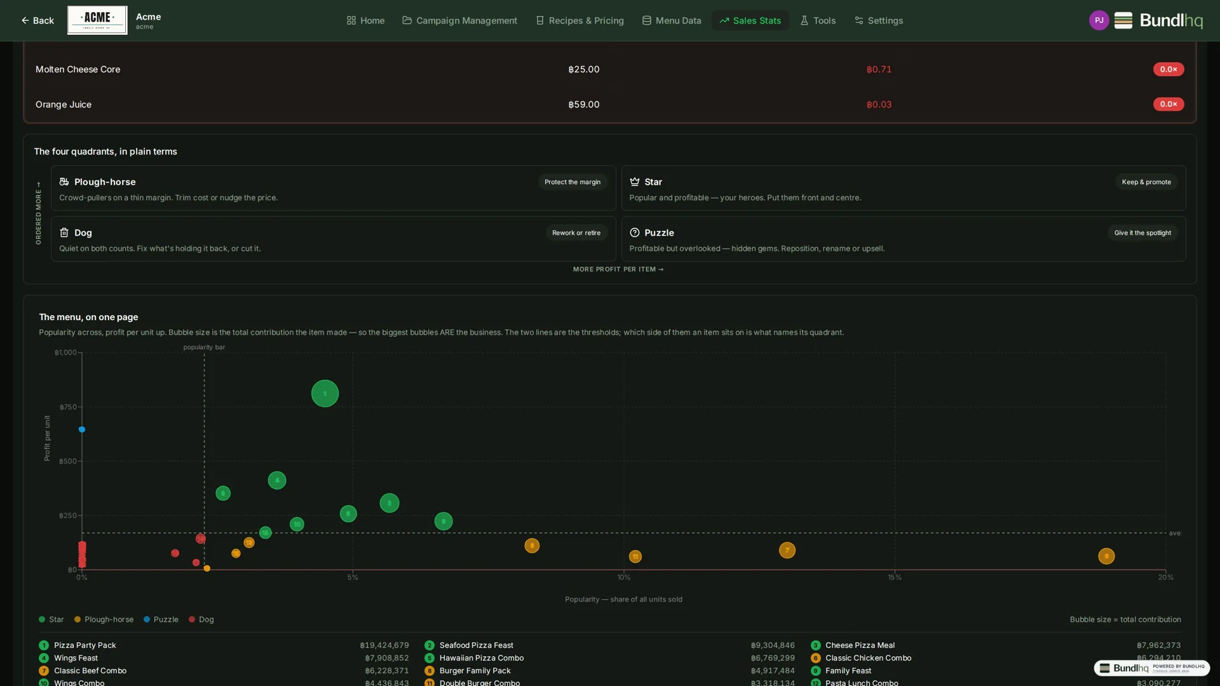The image size is (1220, 686).
Task: Click the Dog legend entry
Action: coord(201,619)
